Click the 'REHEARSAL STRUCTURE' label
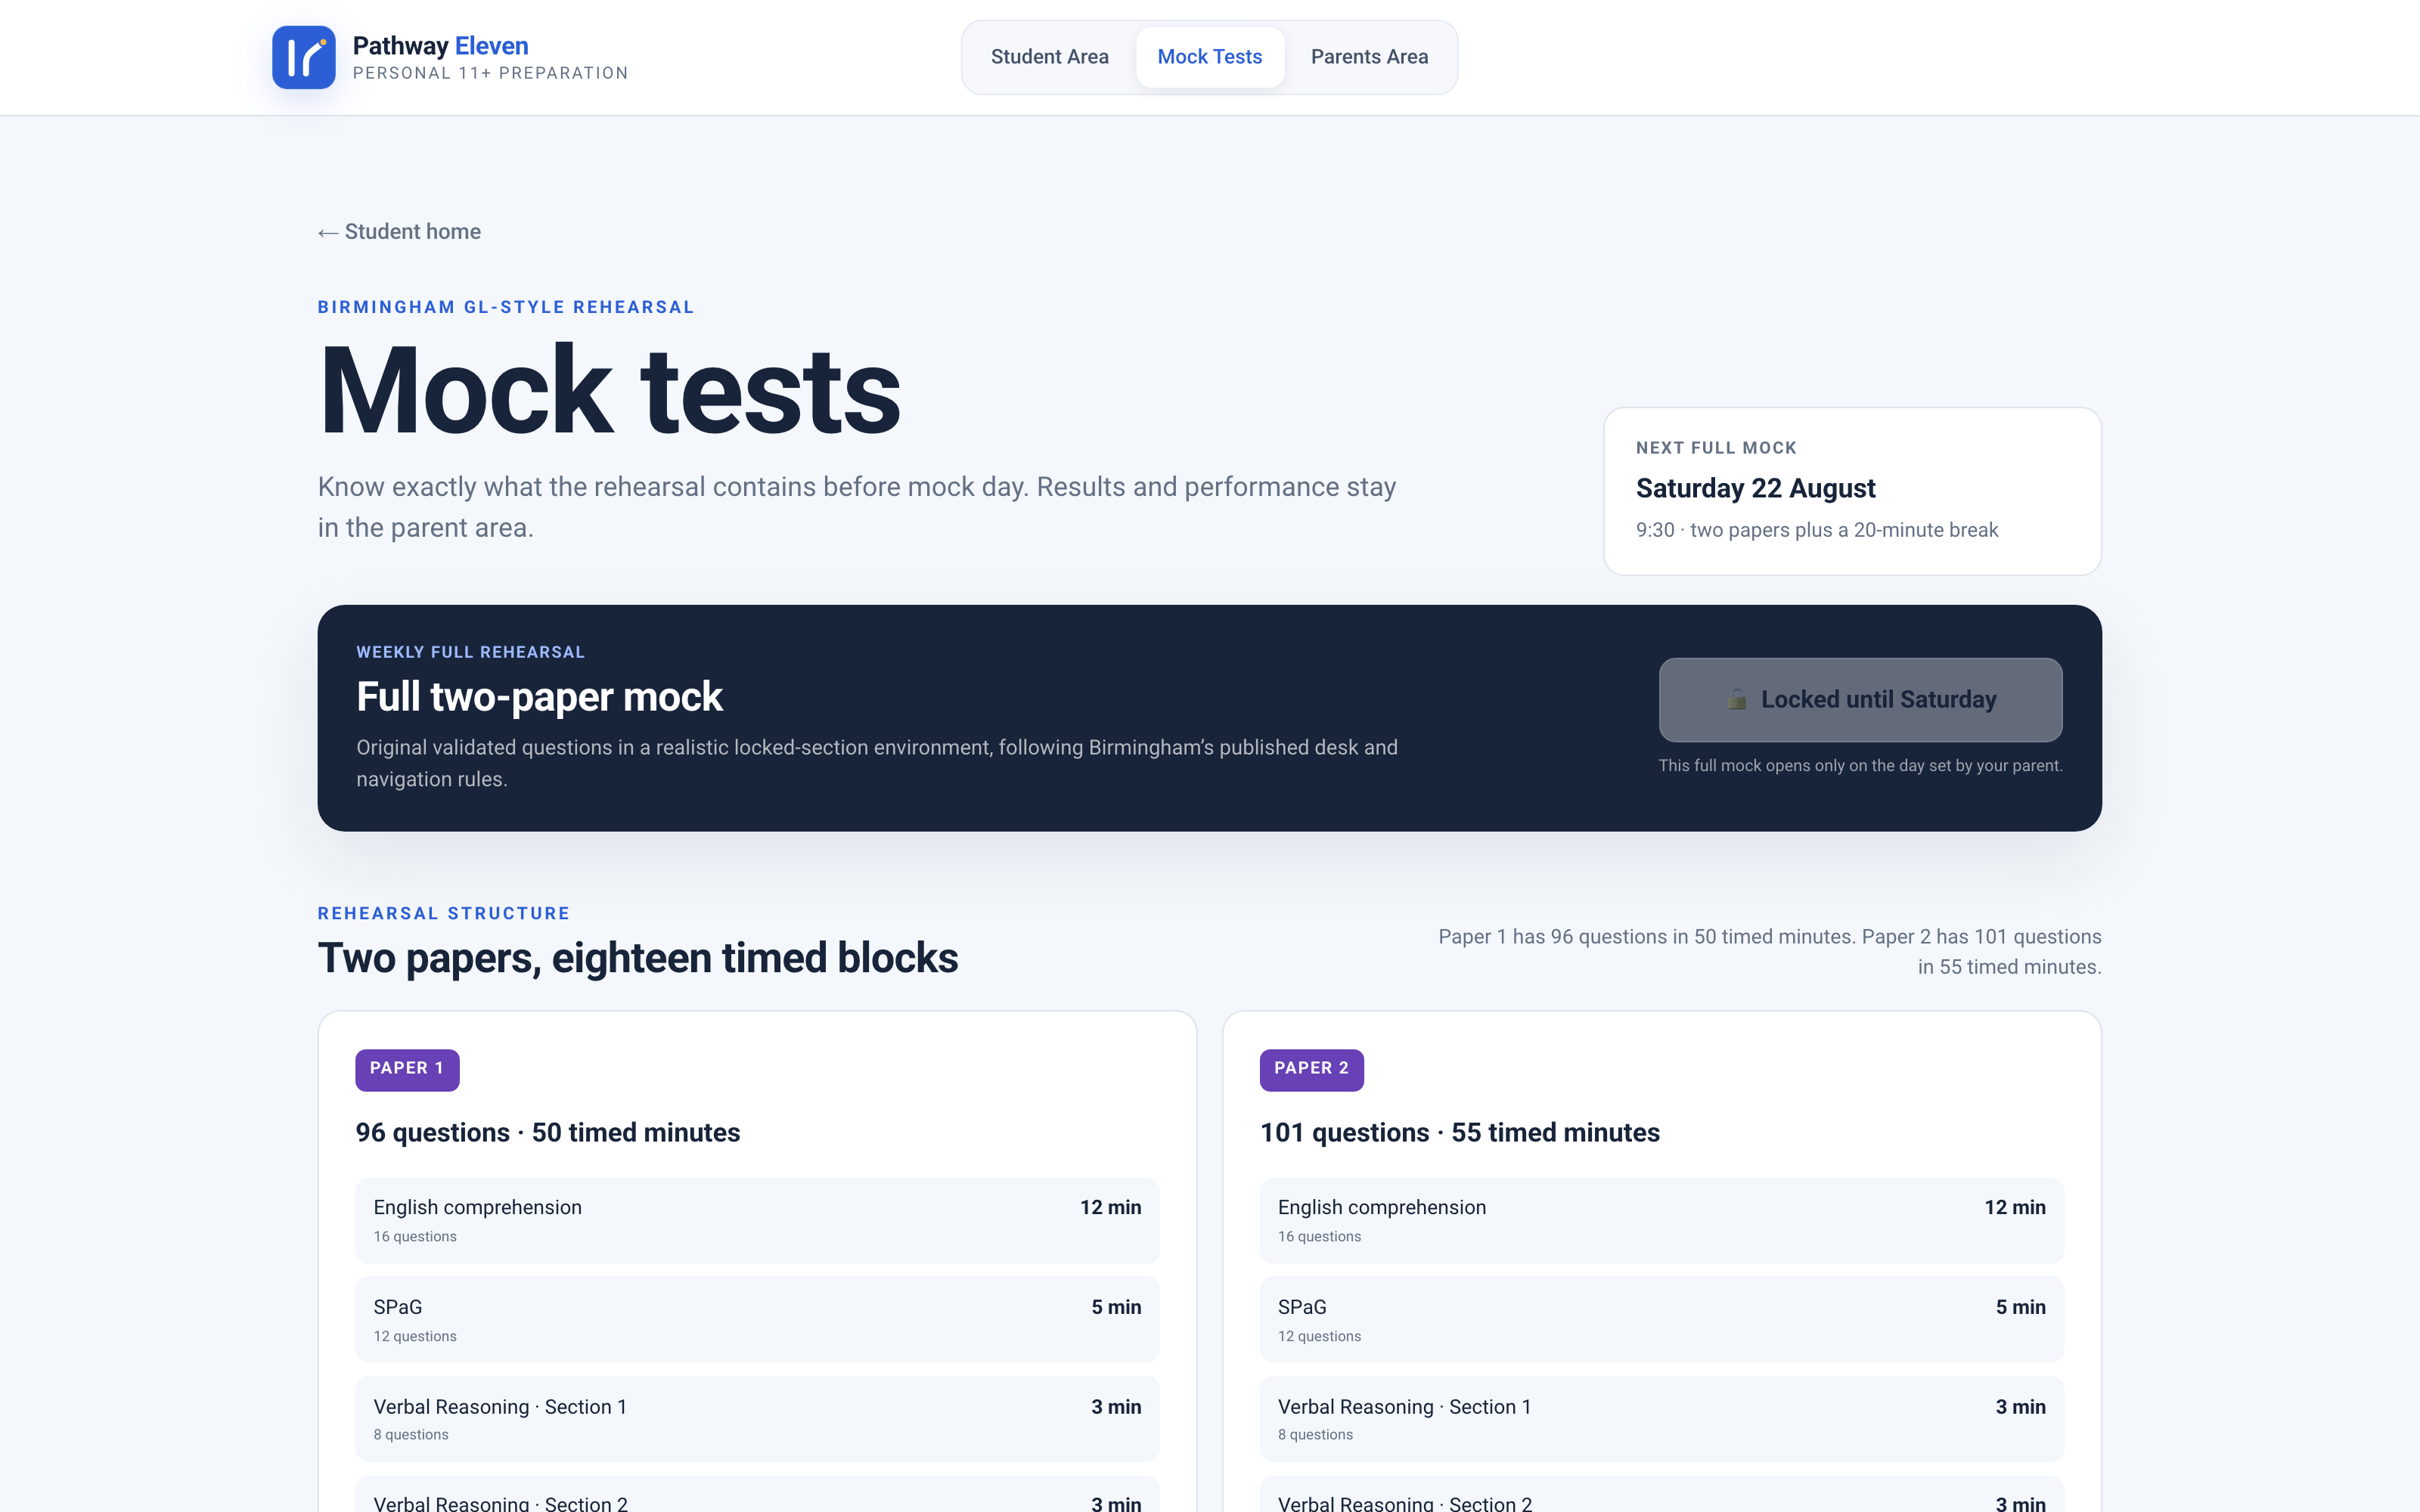 pyautogui.click(x=444, y=913)
